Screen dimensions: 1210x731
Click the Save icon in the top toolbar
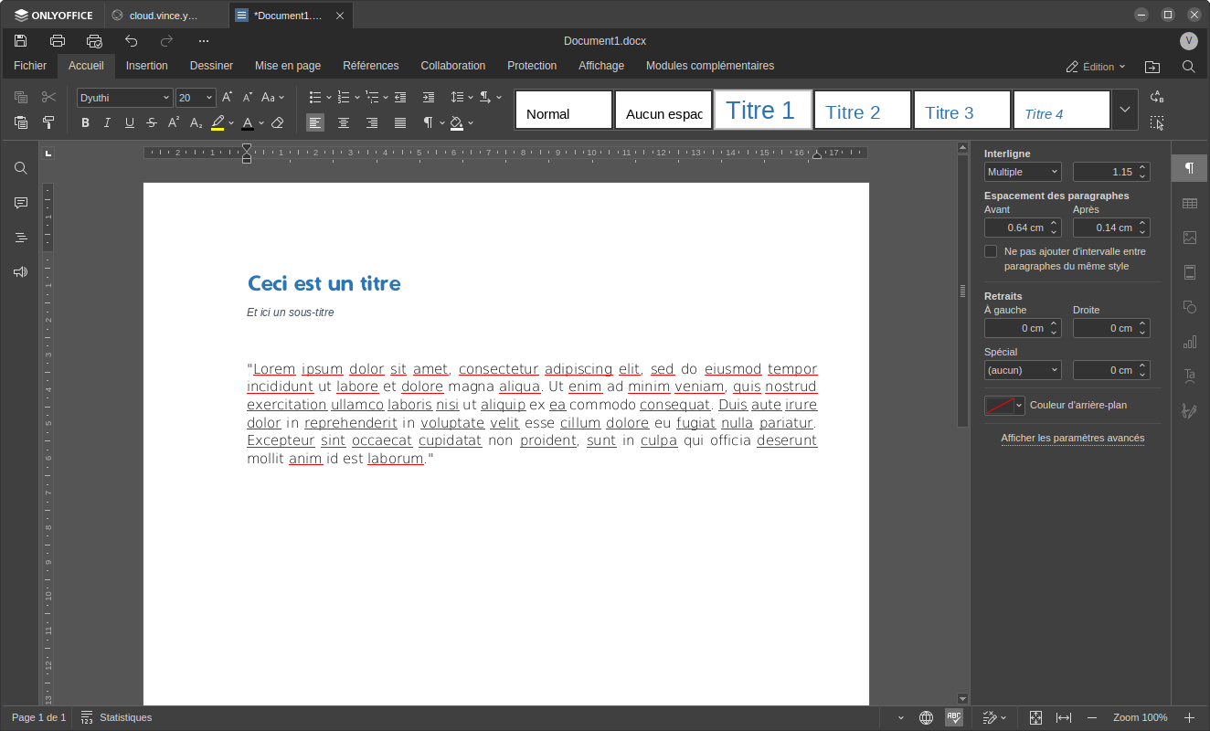point(21,41)
